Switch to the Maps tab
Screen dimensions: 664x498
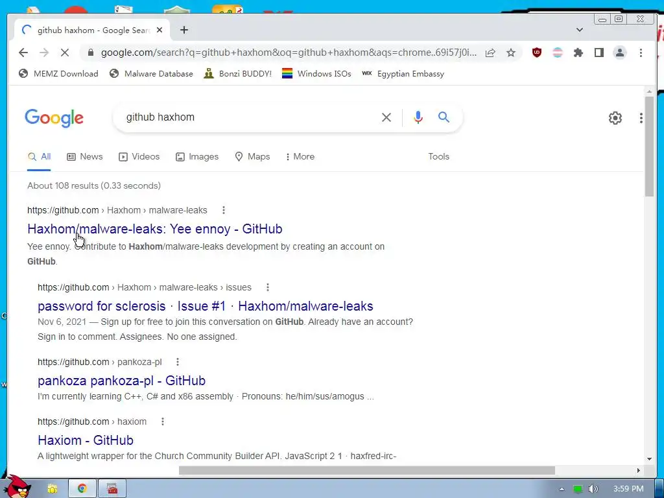pos(252,157)
